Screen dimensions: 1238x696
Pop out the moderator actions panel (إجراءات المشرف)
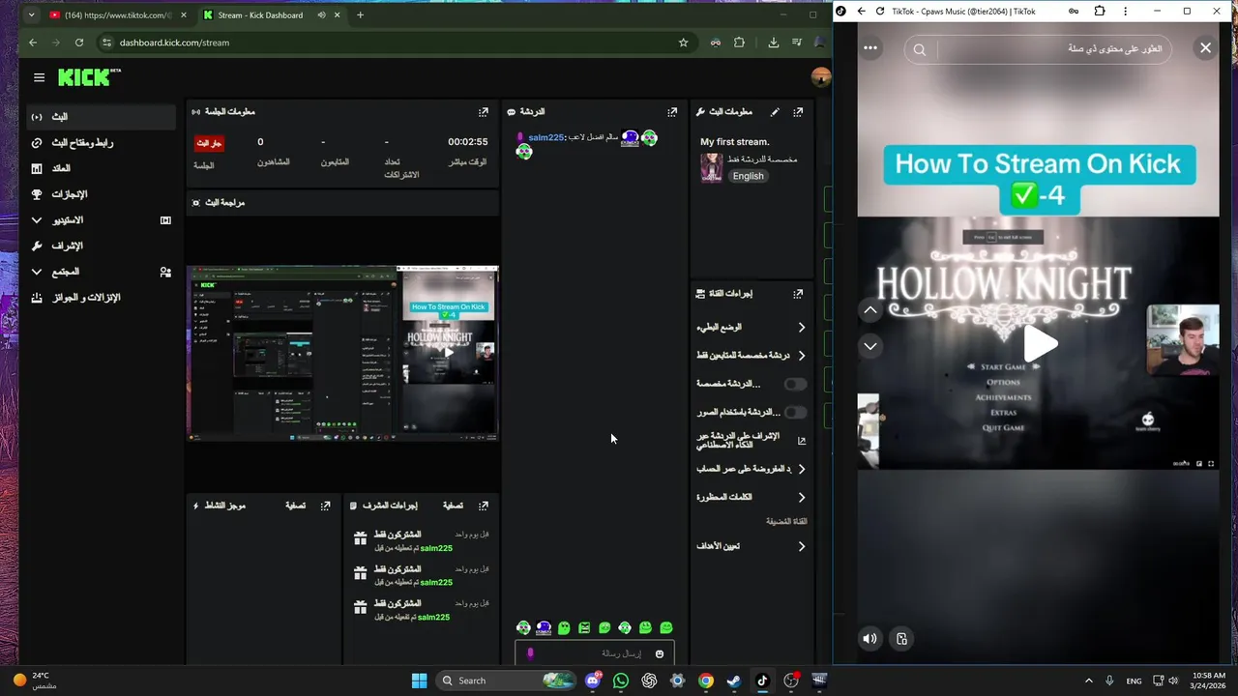point(483,506)
